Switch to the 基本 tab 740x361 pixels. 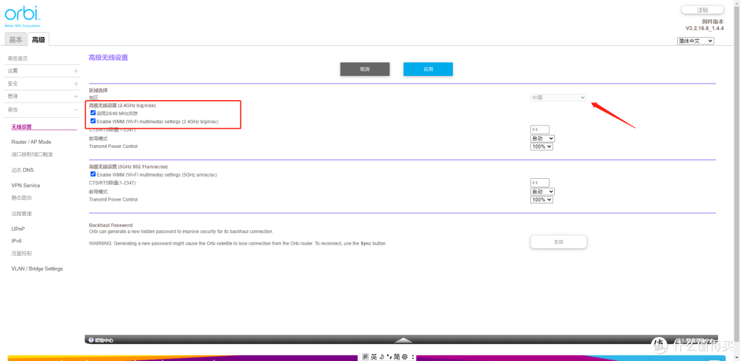click(x=16, y=40)
